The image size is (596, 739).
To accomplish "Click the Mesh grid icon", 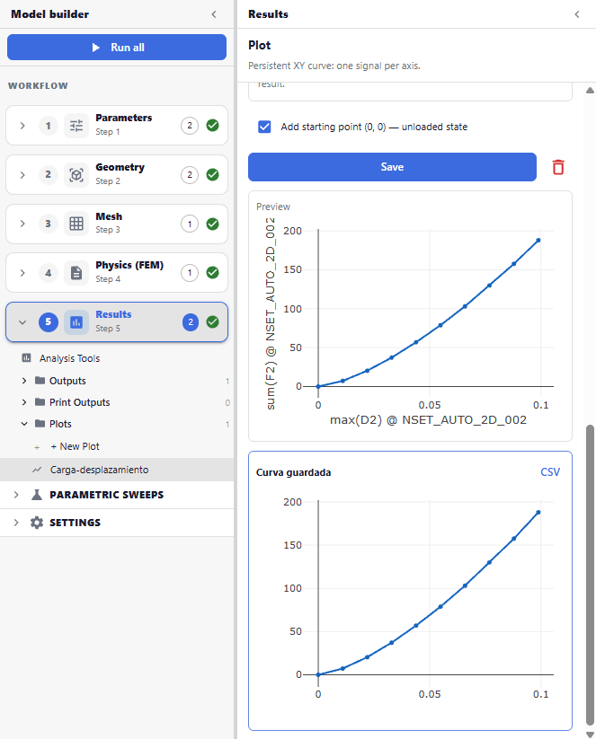I will (x=76, y=224).
